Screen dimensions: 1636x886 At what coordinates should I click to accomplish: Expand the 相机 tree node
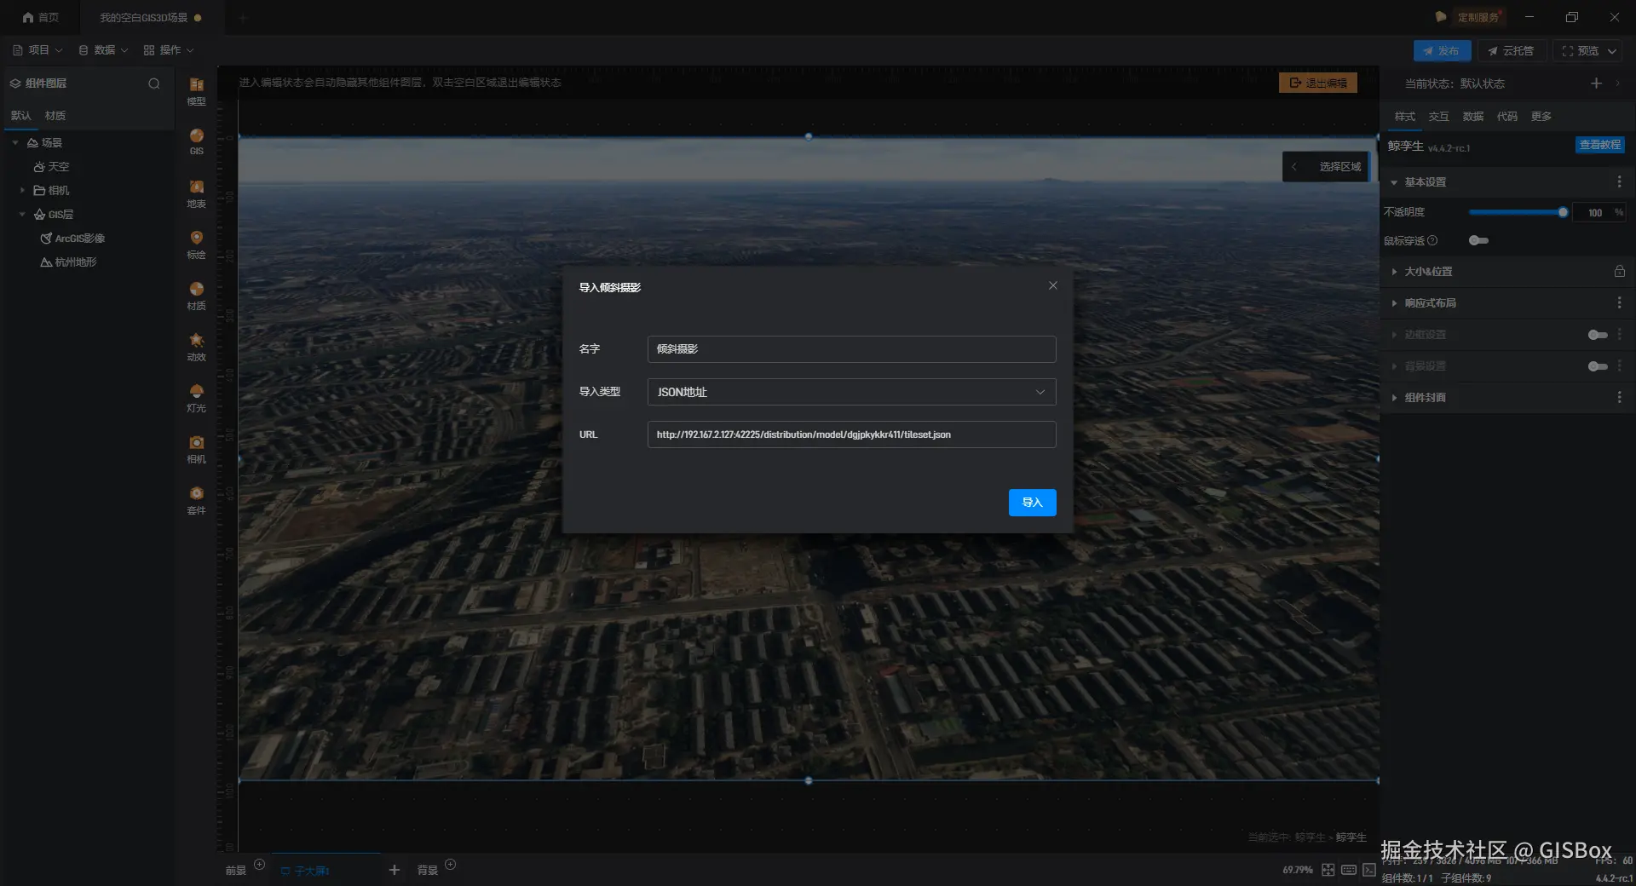[22, 191]
